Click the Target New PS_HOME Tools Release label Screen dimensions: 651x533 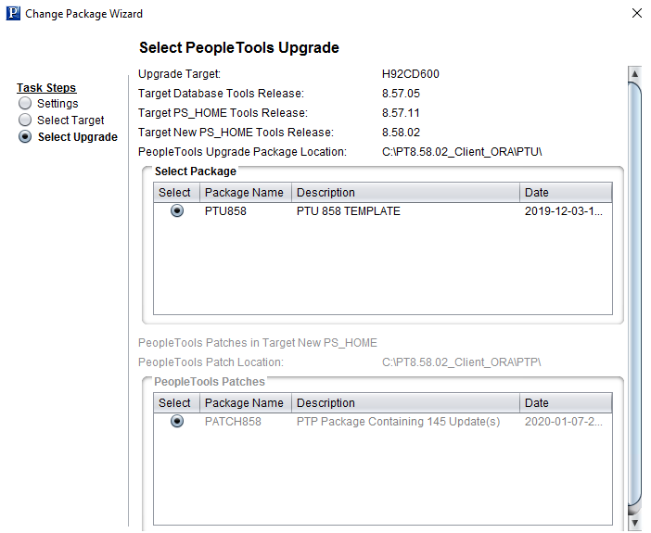[x=236, y=133]
